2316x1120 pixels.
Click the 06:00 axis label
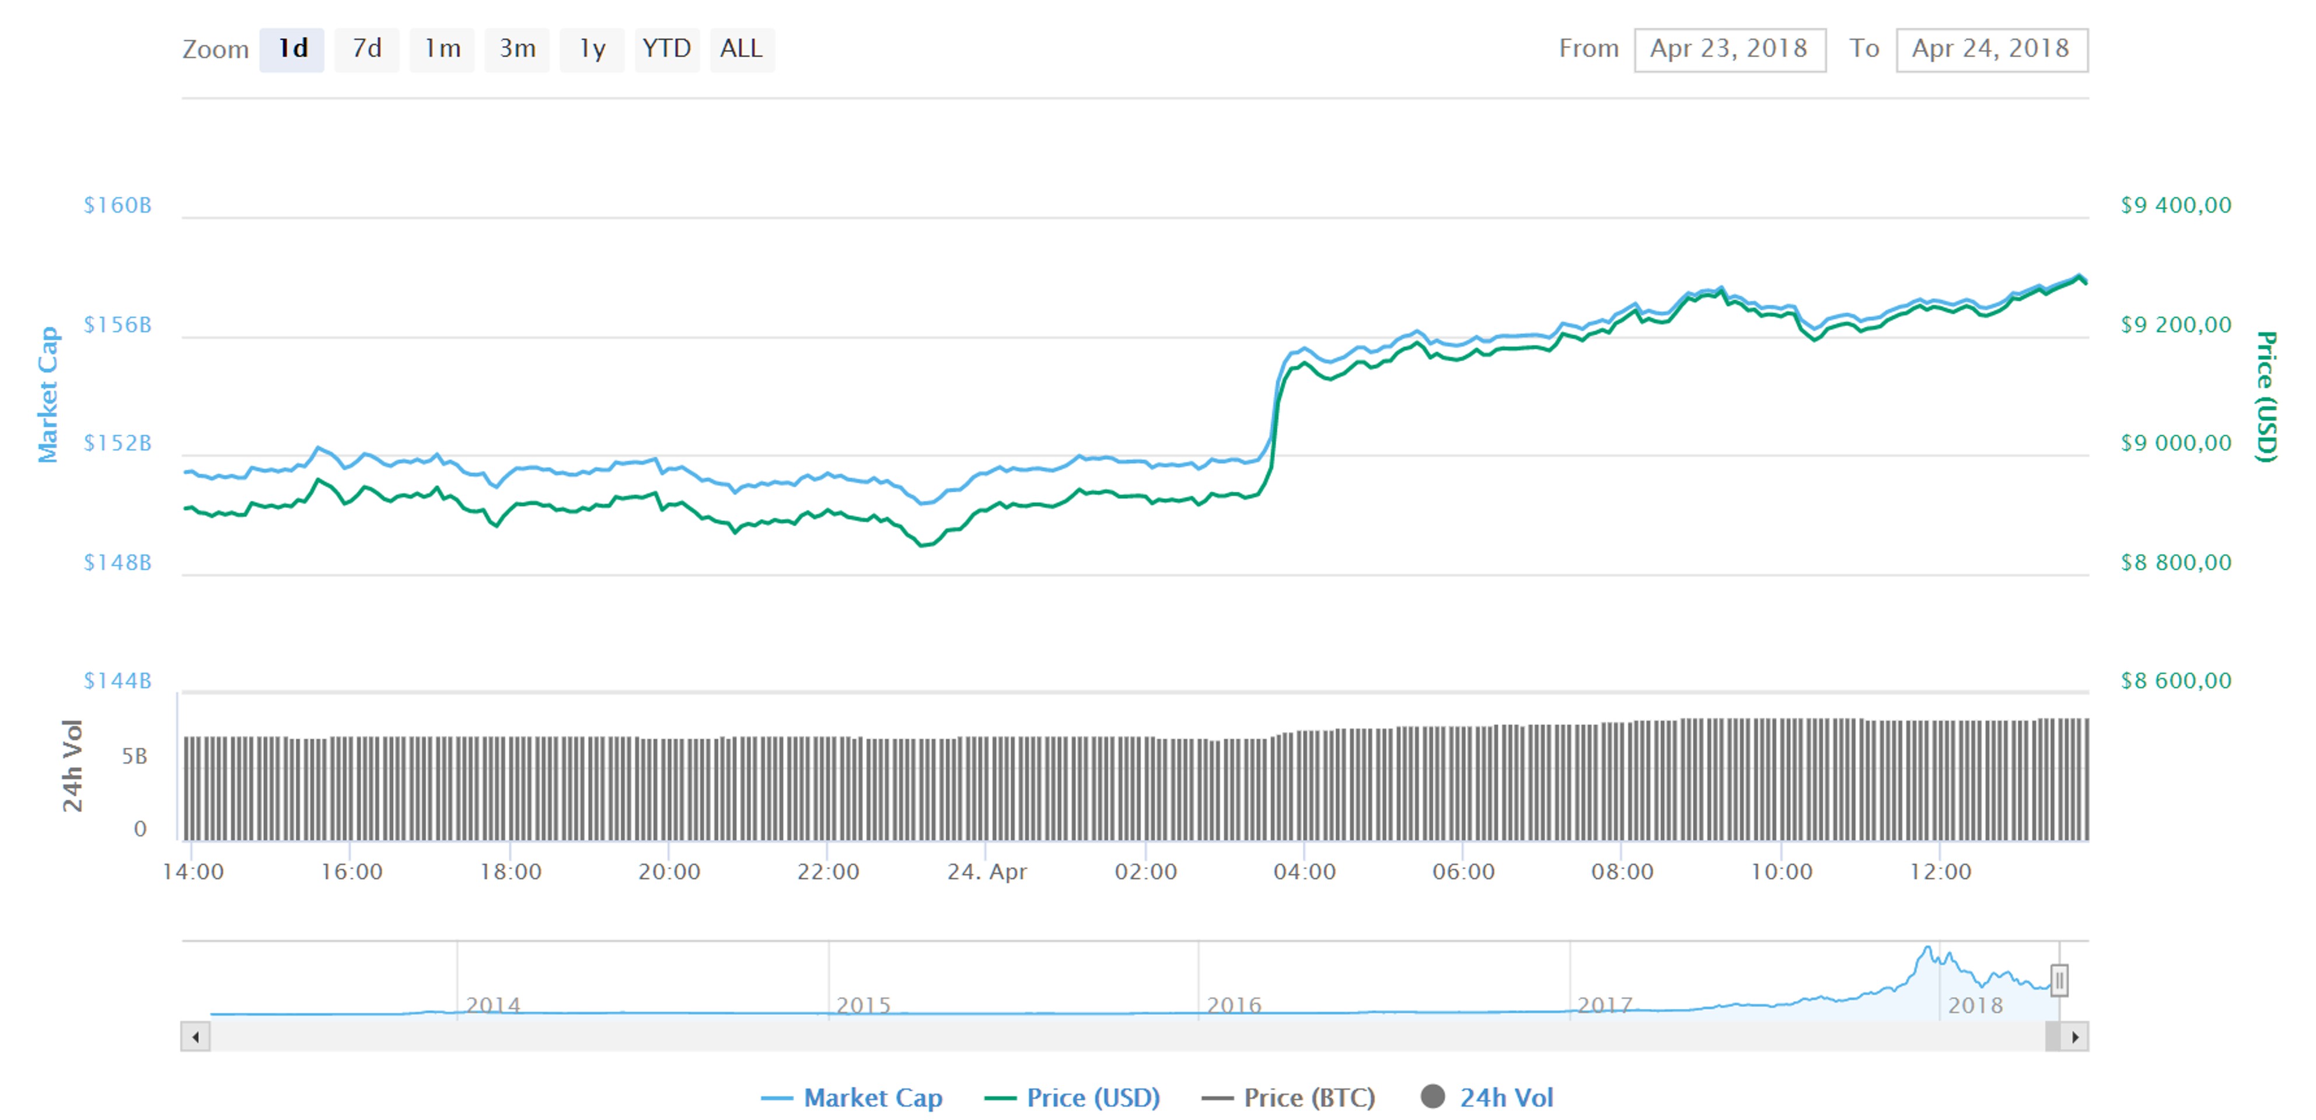pyautogui.click(x=1463, y=871)
